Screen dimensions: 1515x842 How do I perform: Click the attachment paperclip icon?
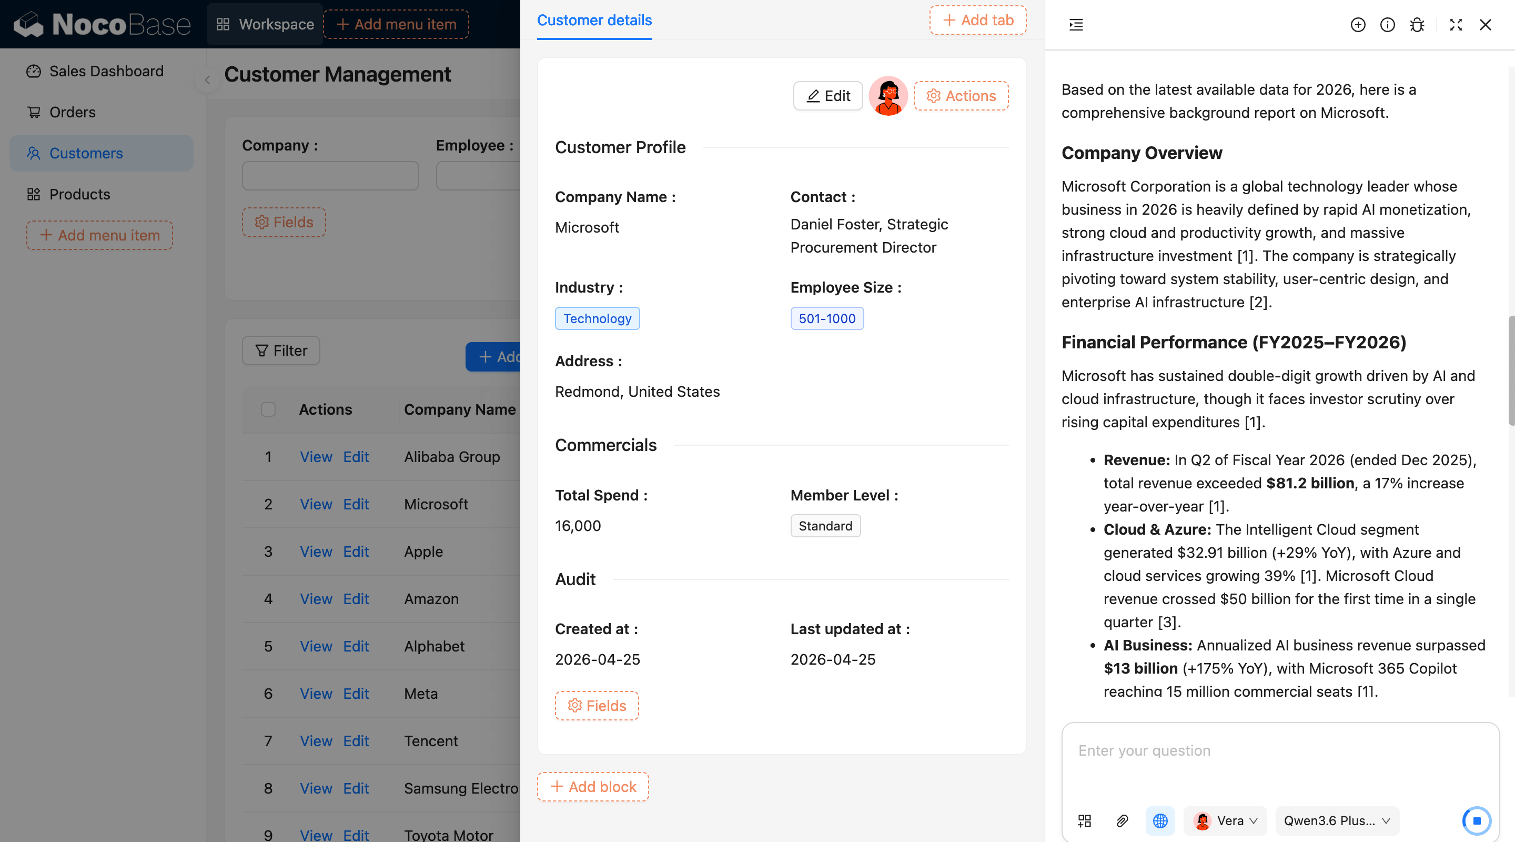coord(1122,820)
